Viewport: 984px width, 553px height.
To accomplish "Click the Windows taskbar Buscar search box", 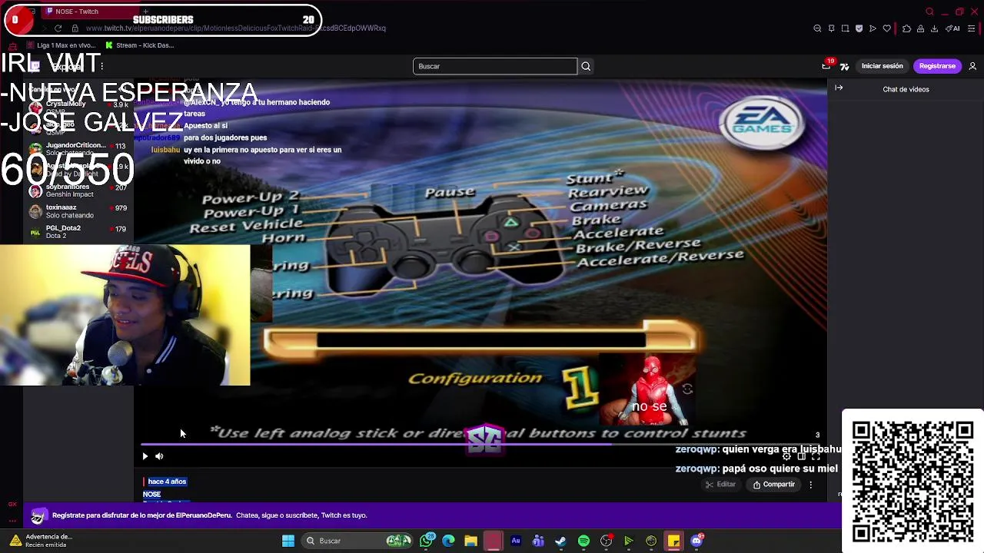I will point(356,541).
